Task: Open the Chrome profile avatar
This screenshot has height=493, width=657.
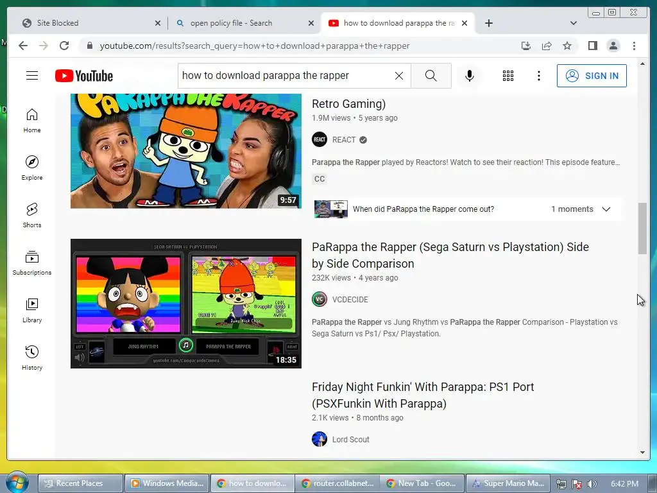Action: [x=613, y=46]
